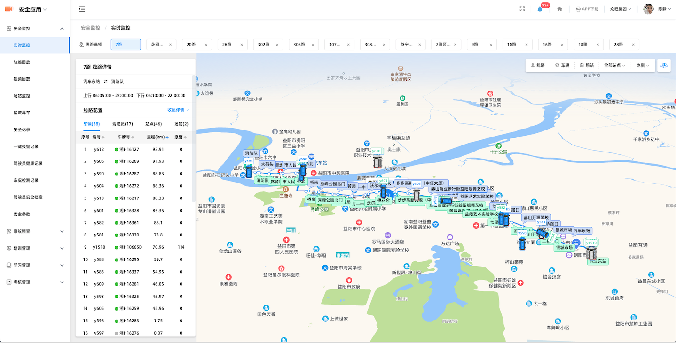Select the y1518 vehicle row in the table
Viewport: 676px width, 343px height.
135,247
